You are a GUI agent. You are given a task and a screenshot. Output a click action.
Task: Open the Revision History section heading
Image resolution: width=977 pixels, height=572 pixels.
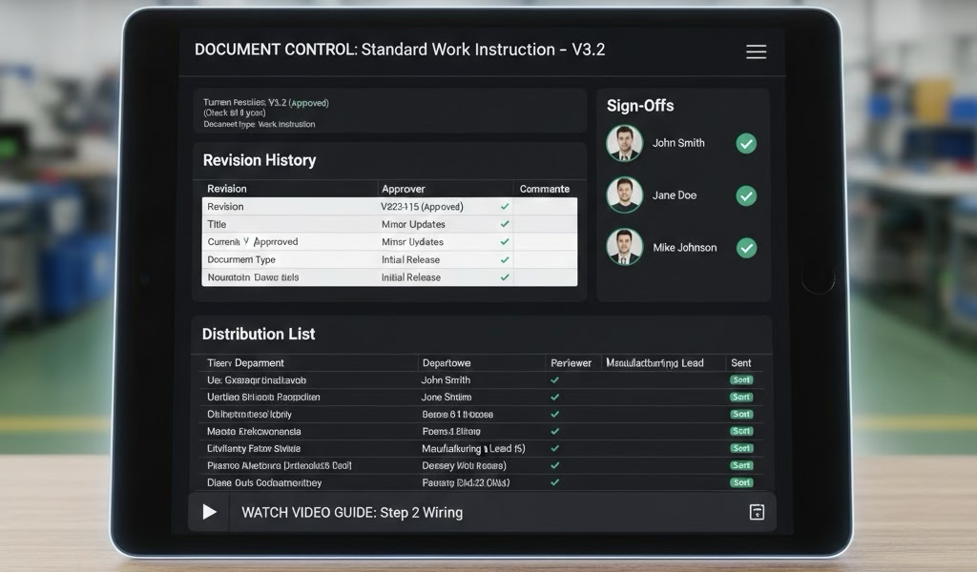[x=260, y=160]
